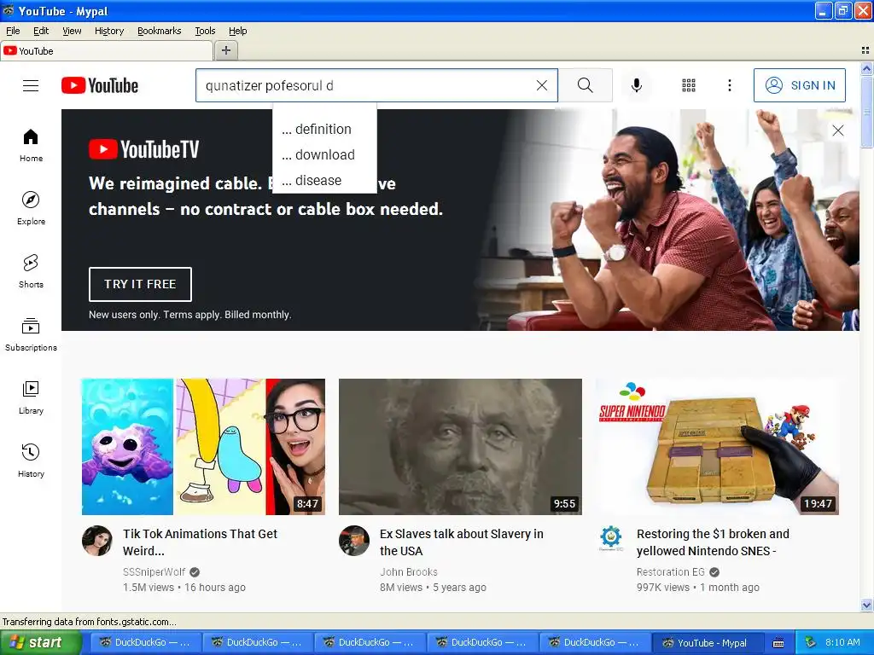Click "New users only. Terms apply. Billed monthly." text

coord(190,315)
